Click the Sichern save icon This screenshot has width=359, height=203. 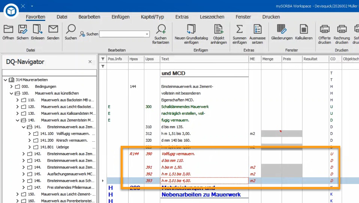(22, 29)
